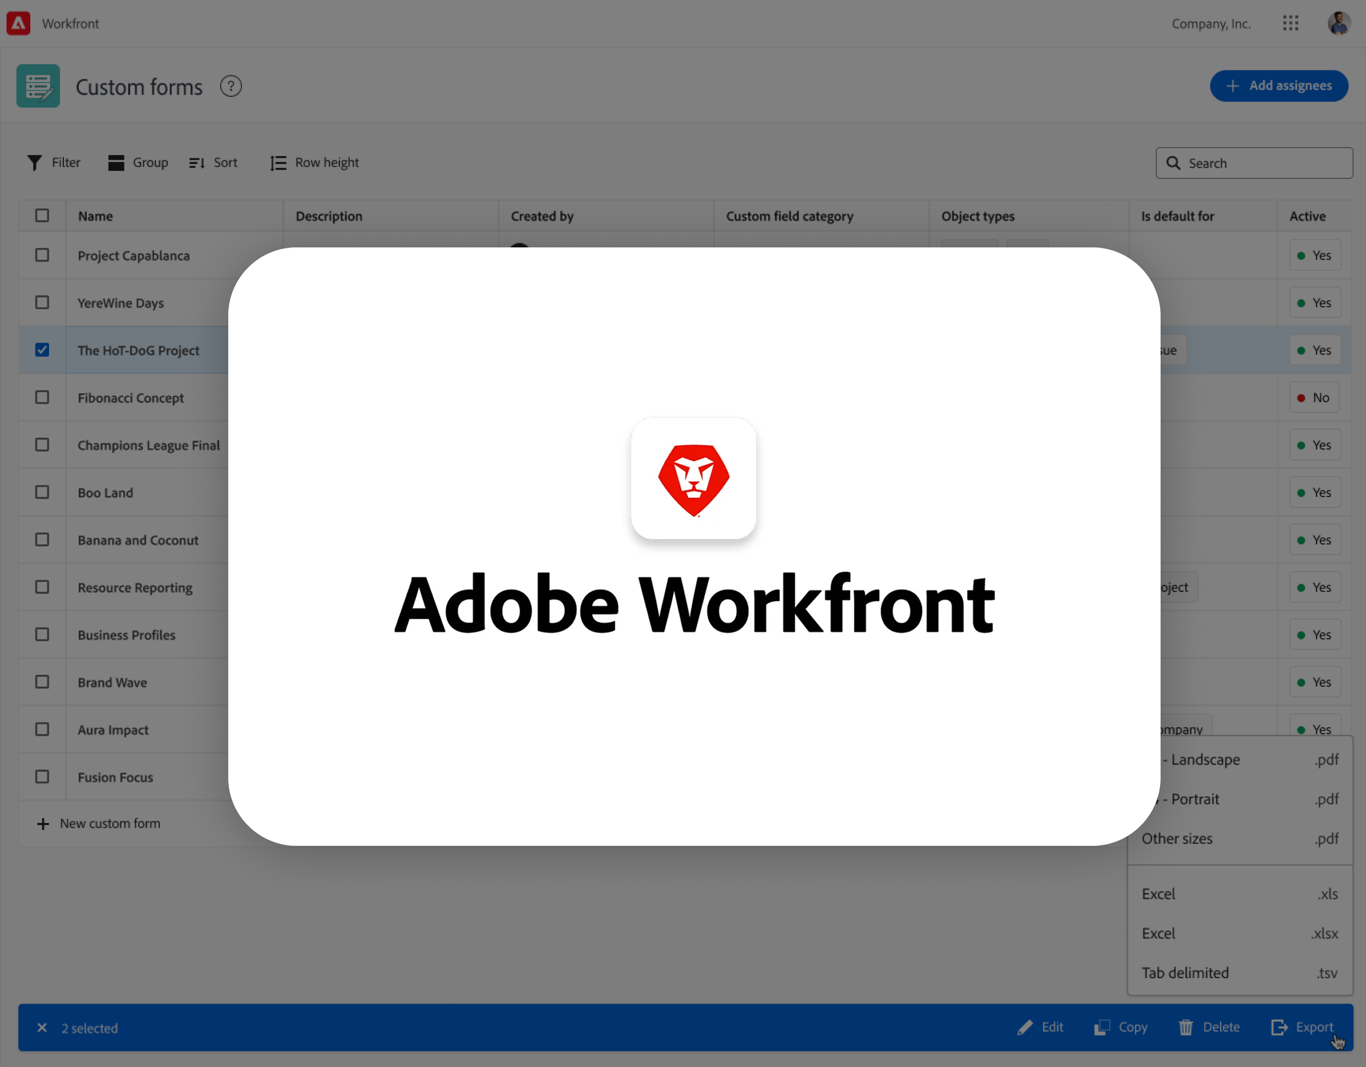Click the magnifier icon in Search
The image size is (1366, 1067).
click(x=1173, y=163)
